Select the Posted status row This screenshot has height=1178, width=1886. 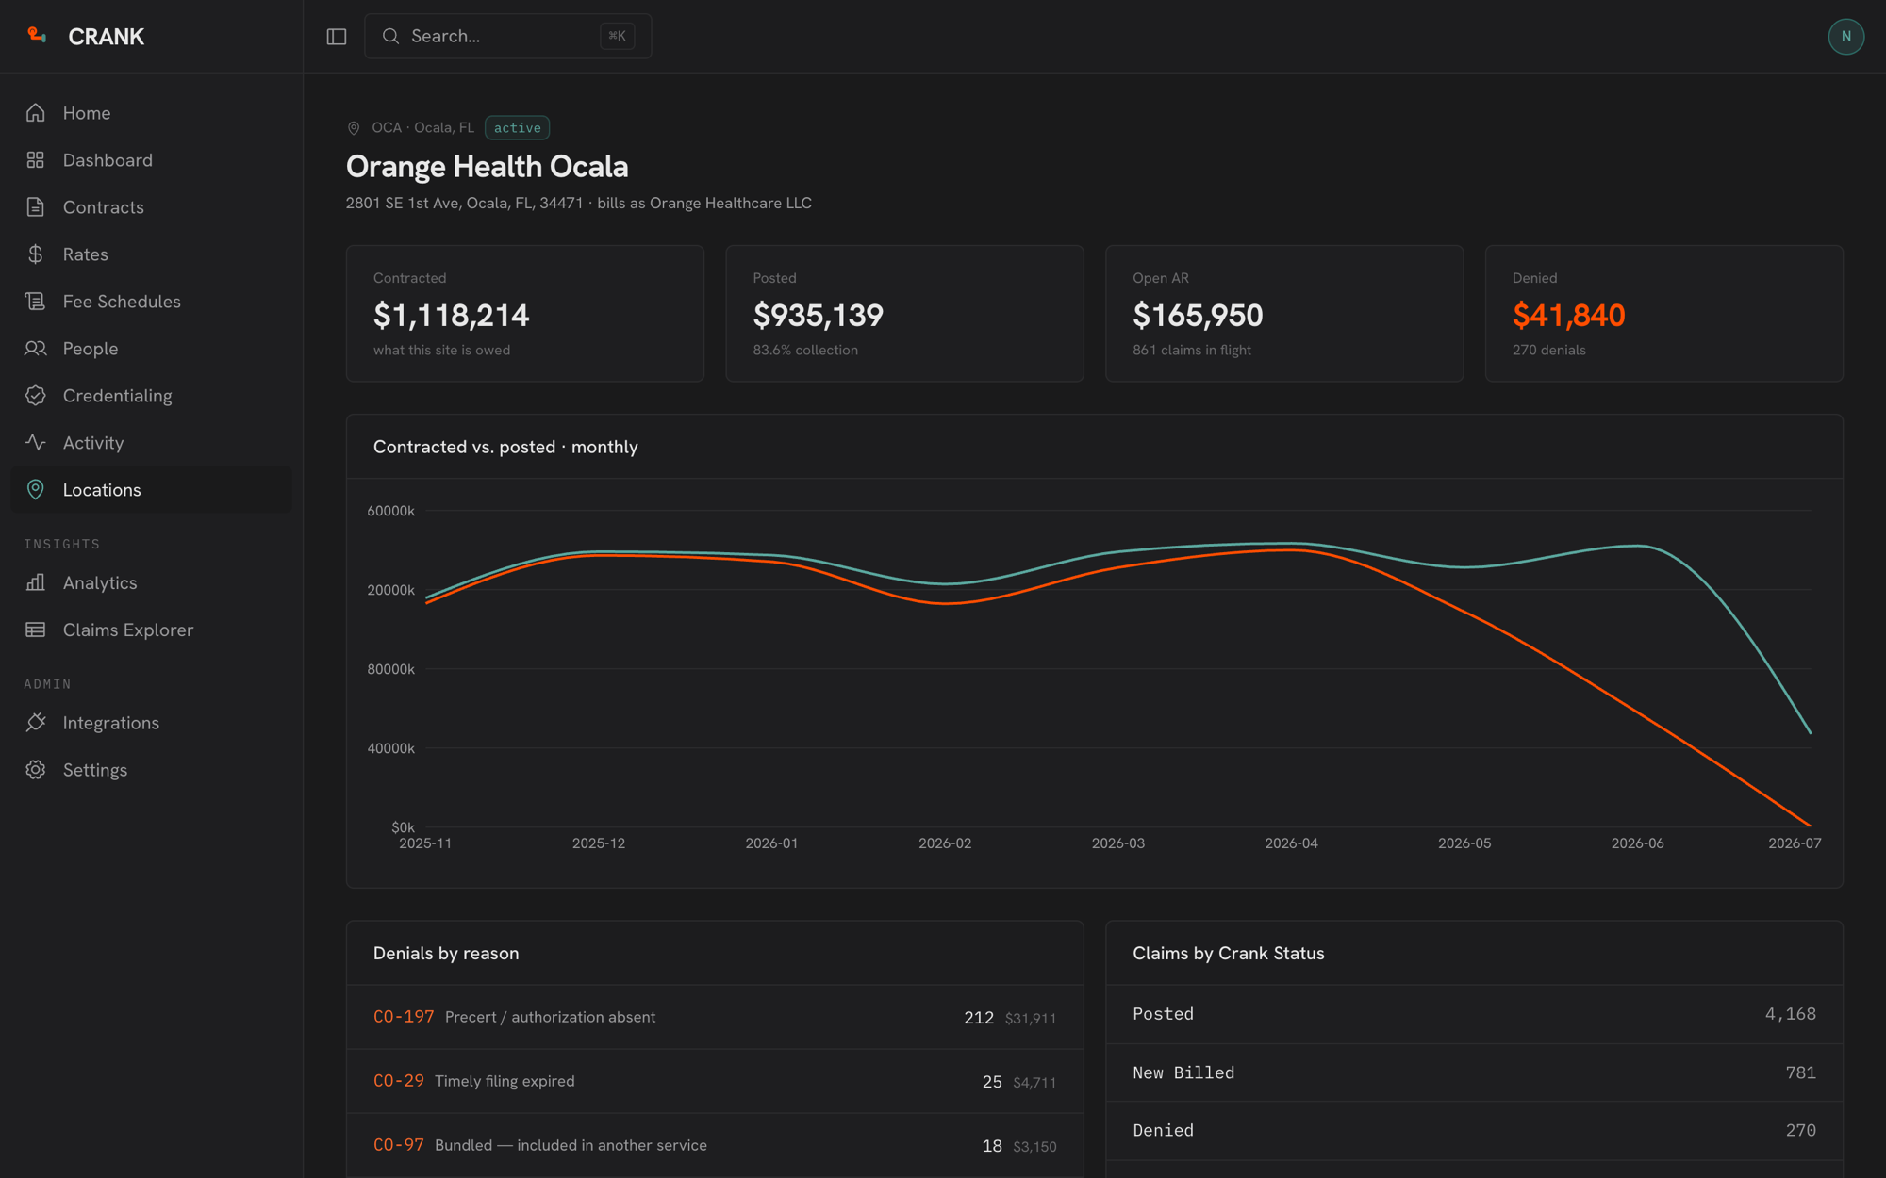pyautogui.click(x=1474, y=1014)
